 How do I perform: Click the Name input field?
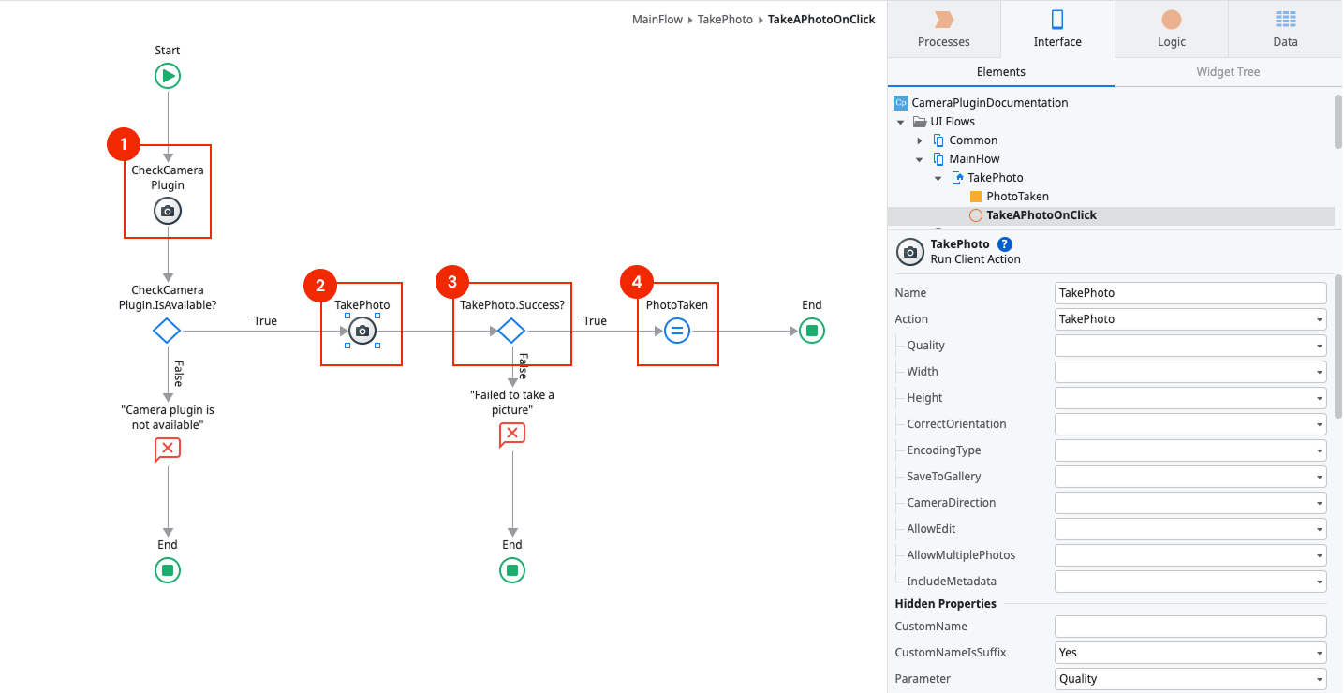pyautogui.click(x=1190, y=293)
